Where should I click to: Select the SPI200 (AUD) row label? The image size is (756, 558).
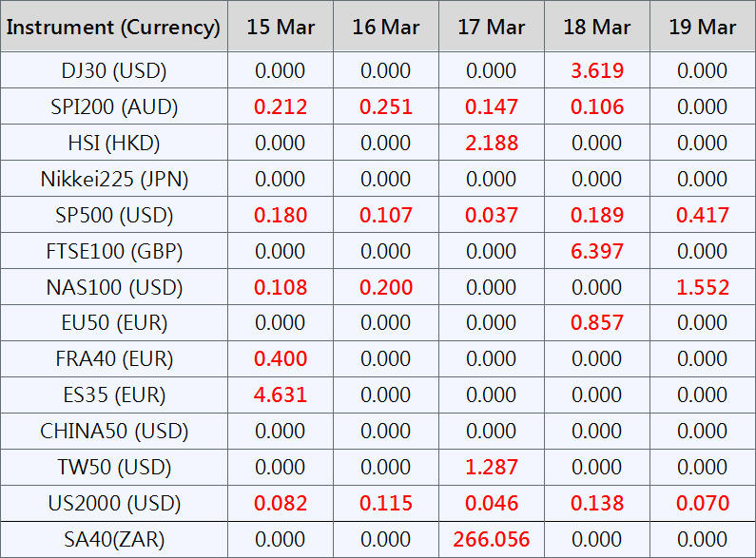tap(113, 107)
